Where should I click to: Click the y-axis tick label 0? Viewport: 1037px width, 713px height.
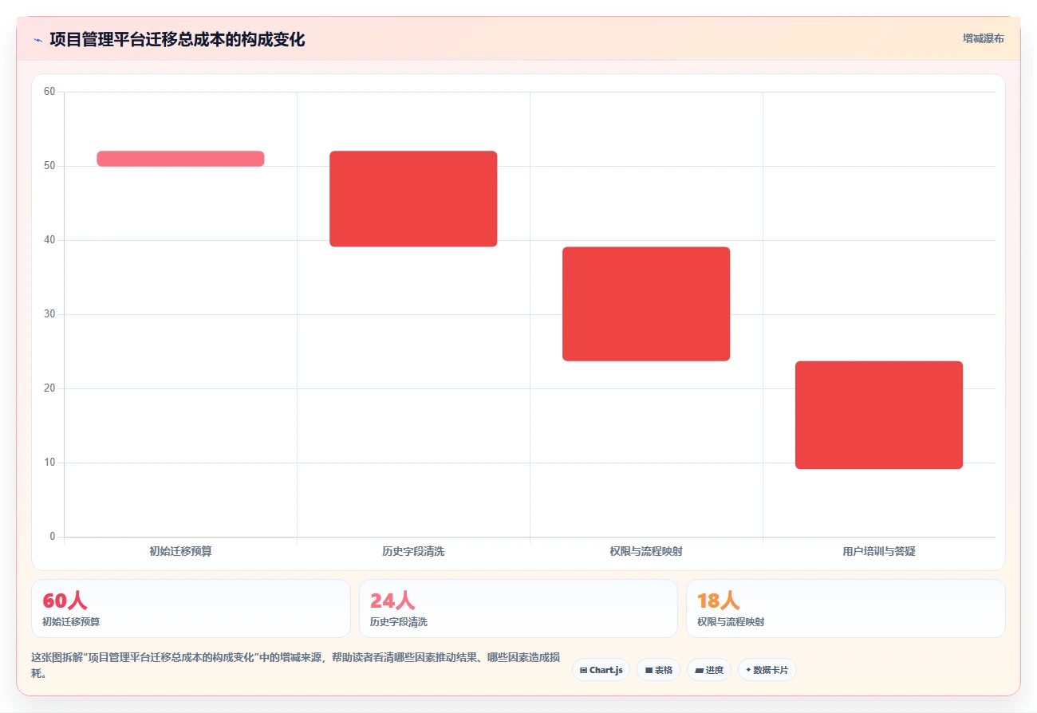point(53,537)
